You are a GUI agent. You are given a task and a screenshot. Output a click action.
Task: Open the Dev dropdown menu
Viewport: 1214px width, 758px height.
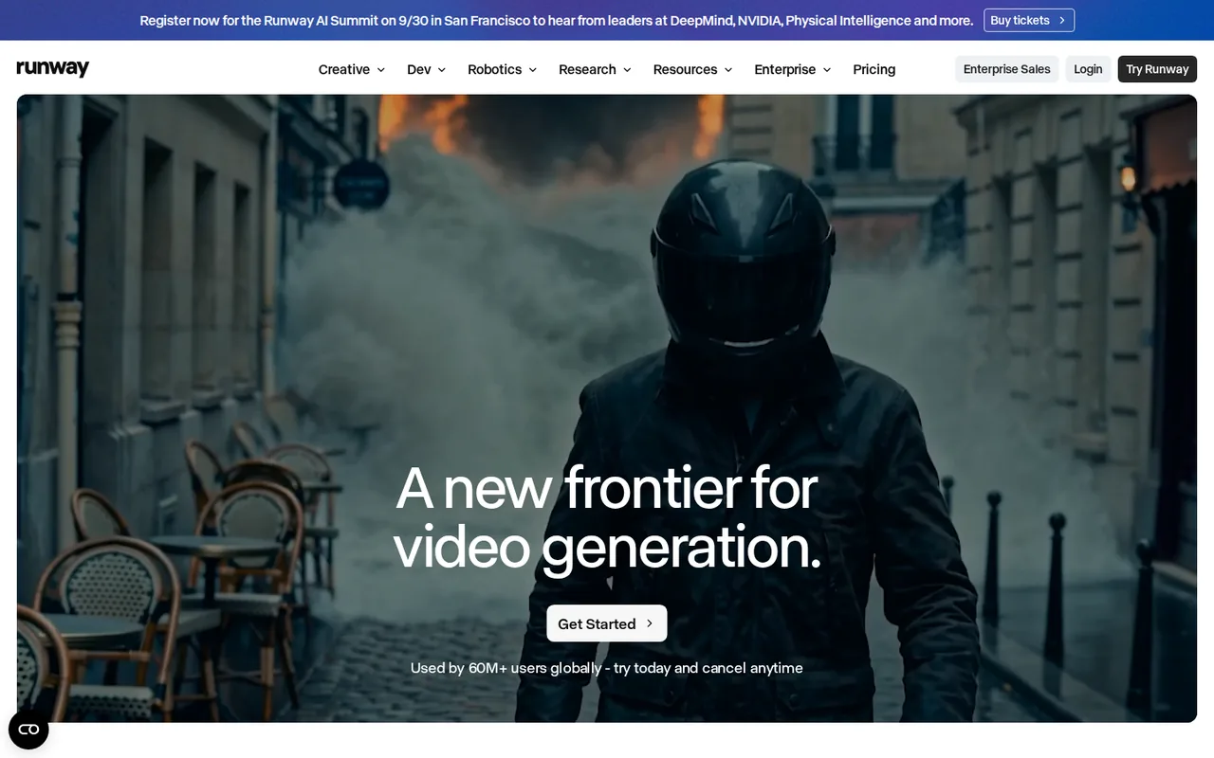(427, 69)
